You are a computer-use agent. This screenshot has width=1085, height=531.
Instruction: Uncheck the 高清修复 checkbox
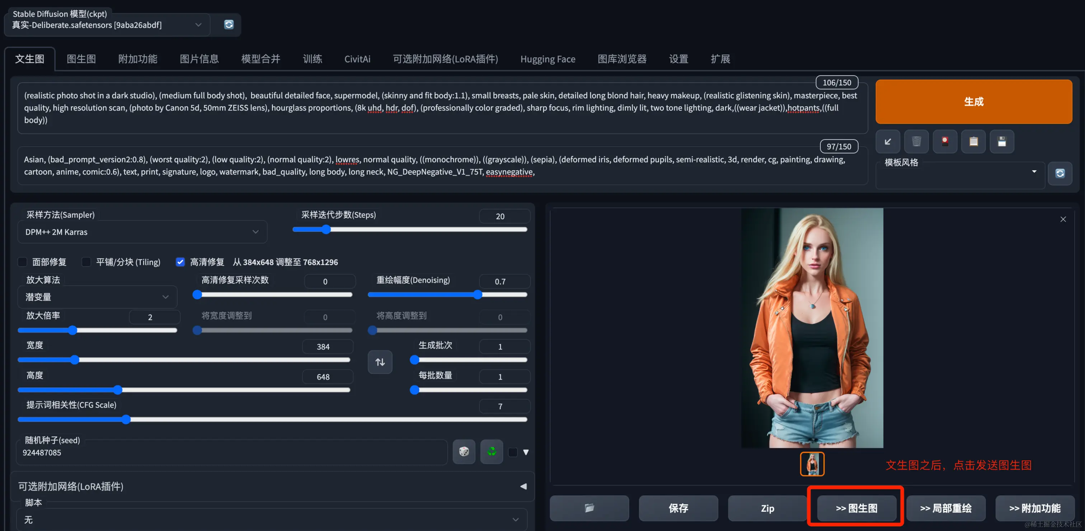180,262
